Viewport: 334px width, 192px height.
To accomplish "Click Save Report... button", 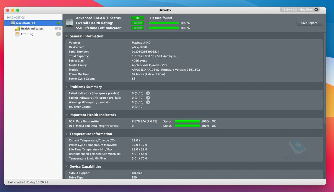I will (310, 23).
